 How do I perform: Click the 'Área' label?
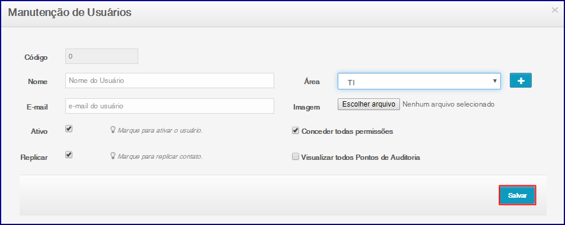pos(312,81)
